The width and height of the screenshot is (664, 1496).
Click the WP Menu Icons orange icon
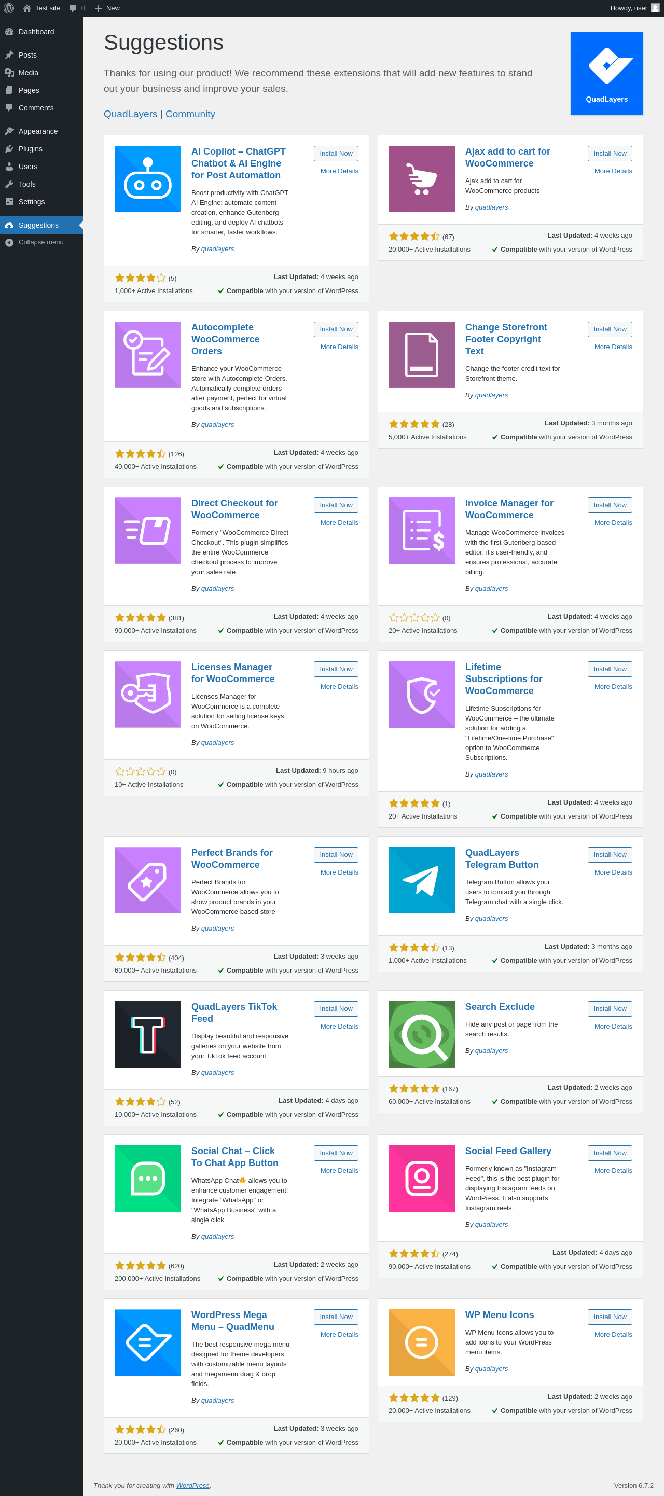click(x=421, y=1342)
